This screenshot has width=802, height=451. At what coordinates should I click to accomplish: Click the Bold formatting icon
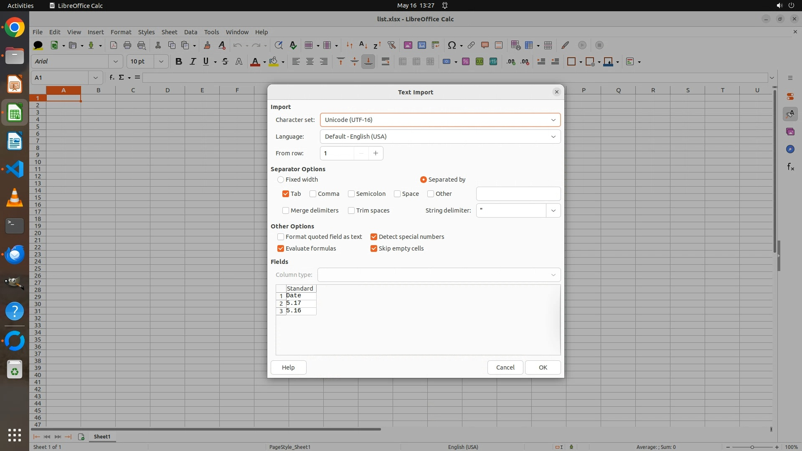point(179,62)
